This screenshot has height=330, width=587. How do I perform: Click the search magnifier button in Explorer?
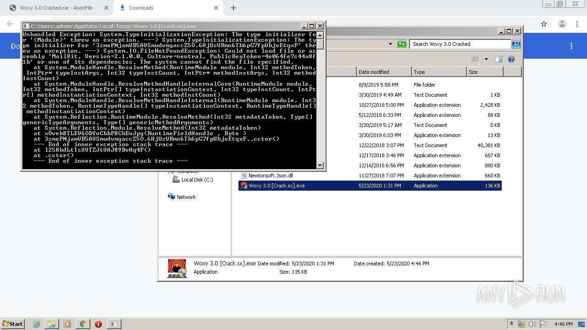click(x=516, y=44)
